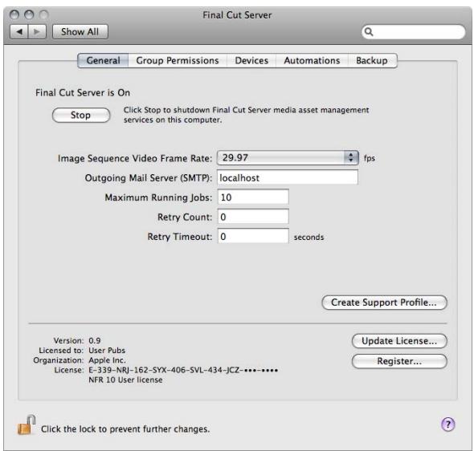The height and width of the screenshot is (451, 474).
Task: Click the yellow minimize window button
Action: (29, 14)
